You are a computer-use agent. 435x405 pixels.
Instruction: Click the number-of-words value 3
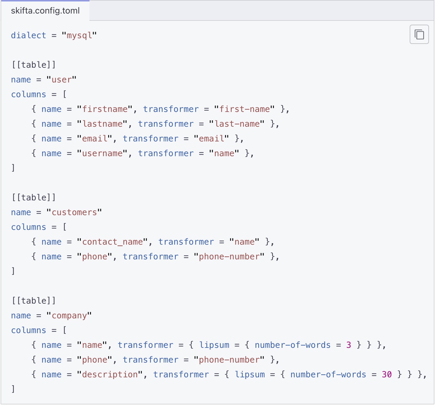click(x=349, y=345)
